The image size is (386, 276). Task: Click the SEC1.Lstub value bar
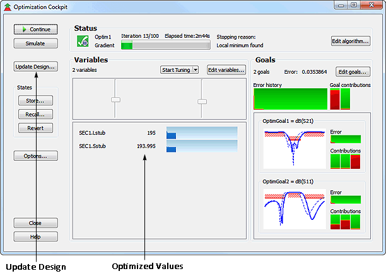pyautogui.click(x=202, y=132)
